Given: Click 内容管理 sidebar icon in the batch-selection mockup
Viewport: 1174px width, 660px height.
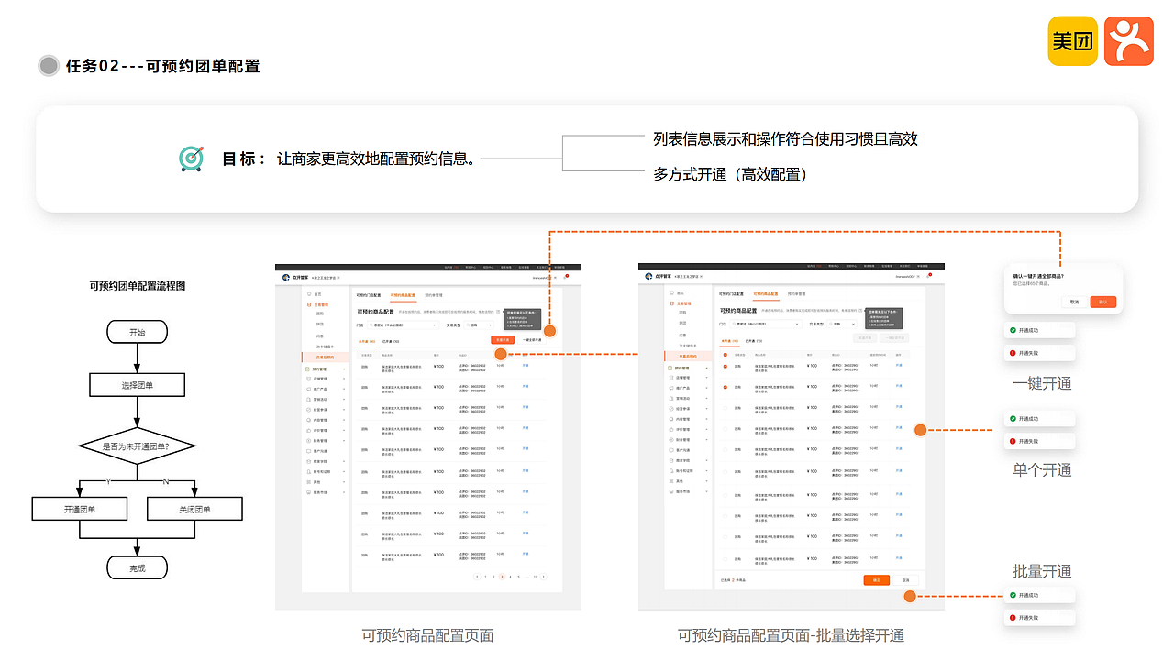Looking at the screenshot, I should pos(671,419).
